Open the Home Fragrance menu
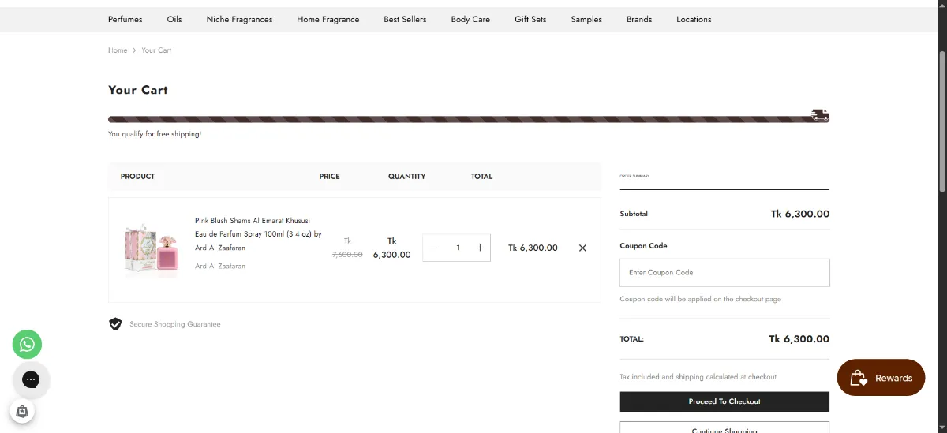This screenshot has height=433, width=947. [x=328, y=19]
